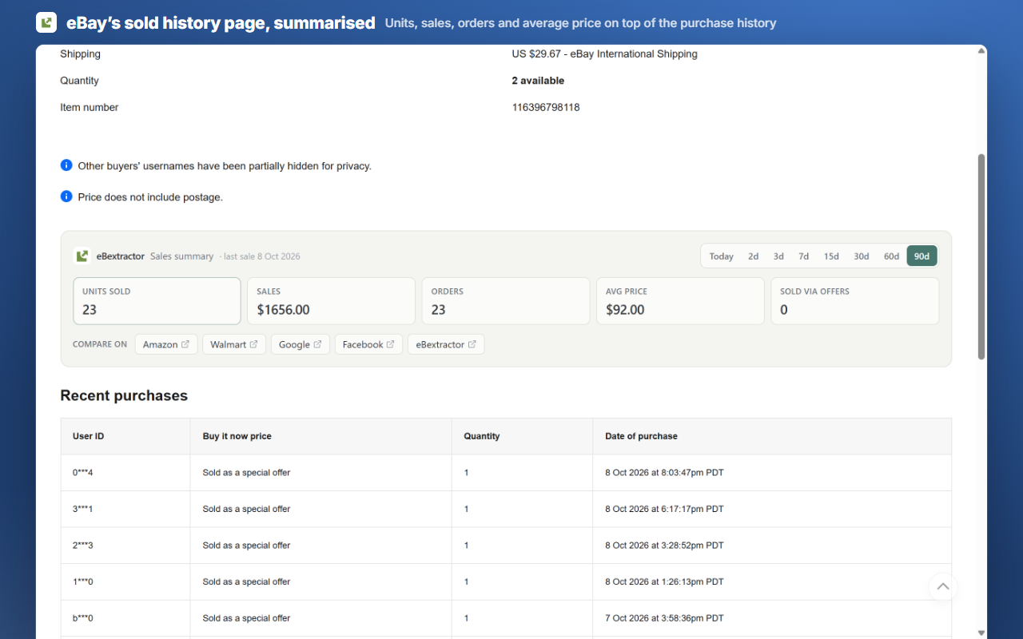Click the Avg Price $92.00 card
The height and width of the screenshot is (639, 1023).
(680, 301)
